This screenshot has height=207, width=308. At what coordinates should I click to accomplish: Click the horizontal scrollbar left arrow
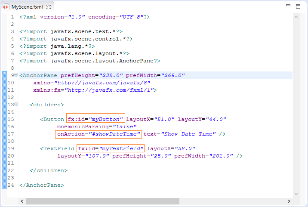coord(22,201)
